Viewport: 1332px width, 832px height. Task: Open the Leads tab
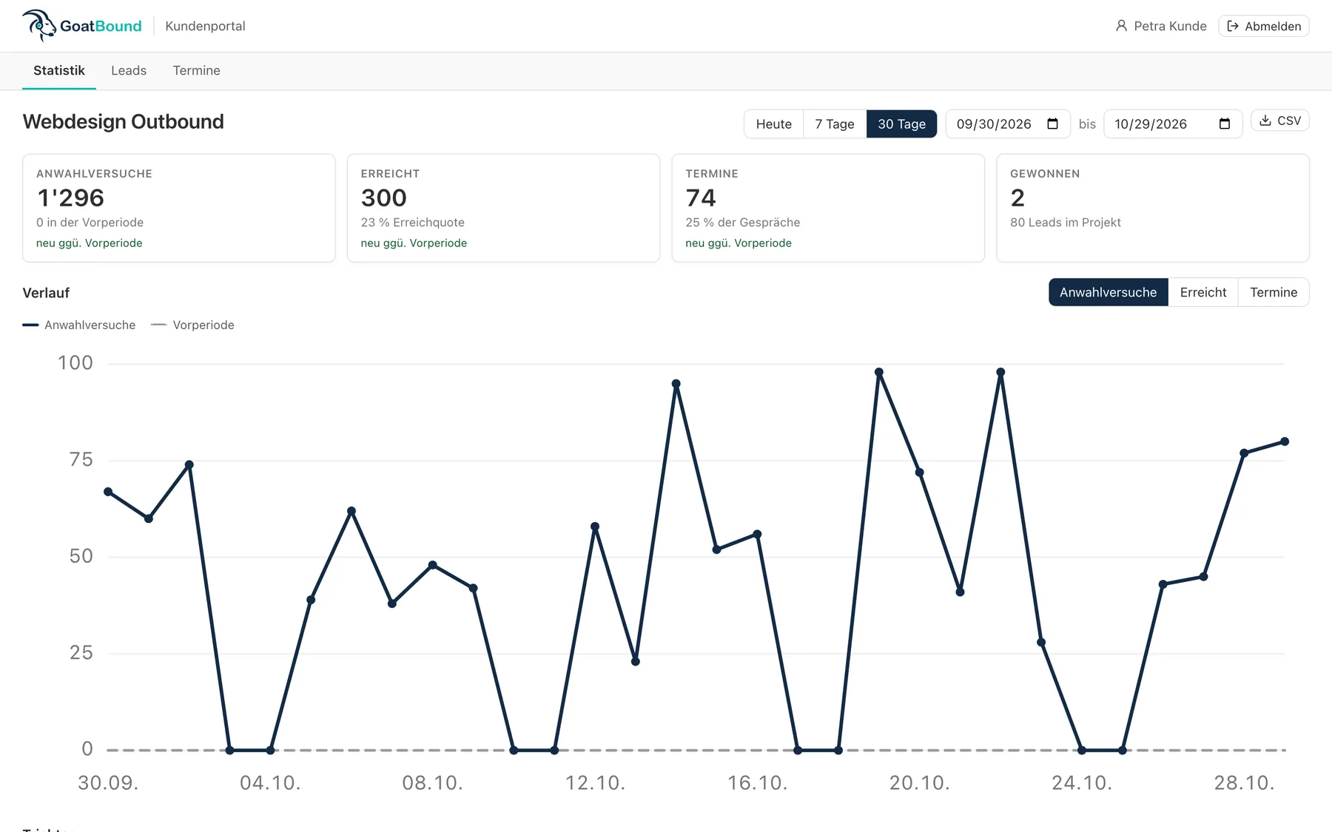pyautogui.click(x=129, y=70)
